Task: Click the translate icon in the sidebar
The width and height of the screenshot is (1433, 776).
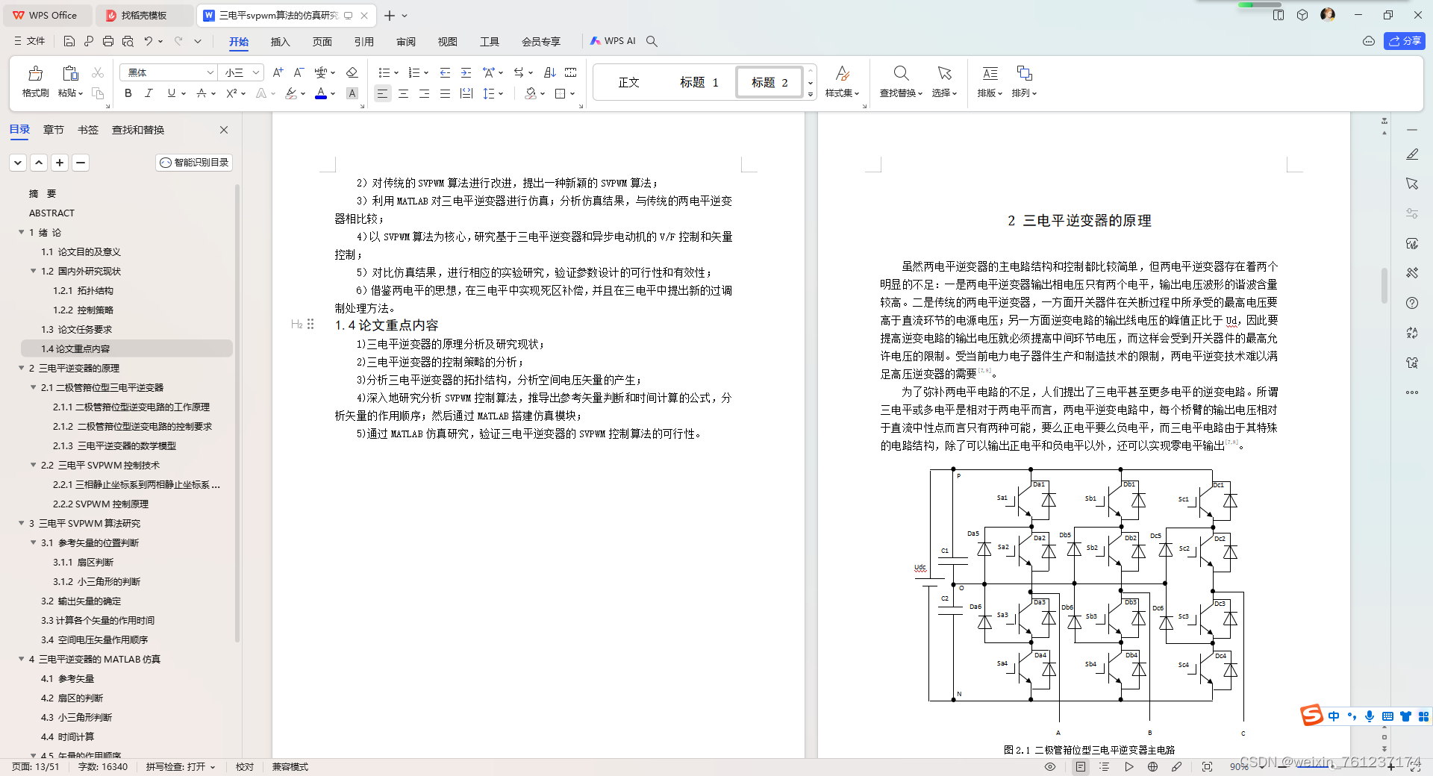Action: click(x=1412, y=334)
